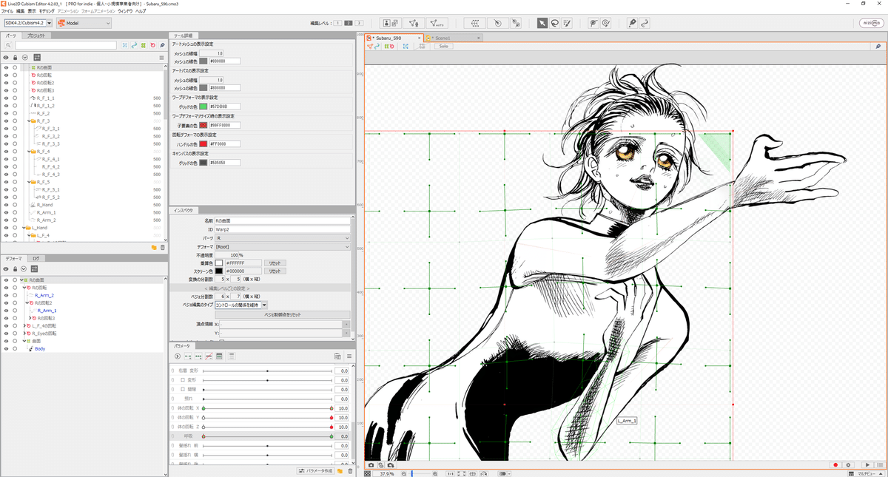Toggle visibility of R_Arm_2 in Deformer panel
Viewport: 888px width, 477px height.
pyautogui.click(x=6, y=295)
